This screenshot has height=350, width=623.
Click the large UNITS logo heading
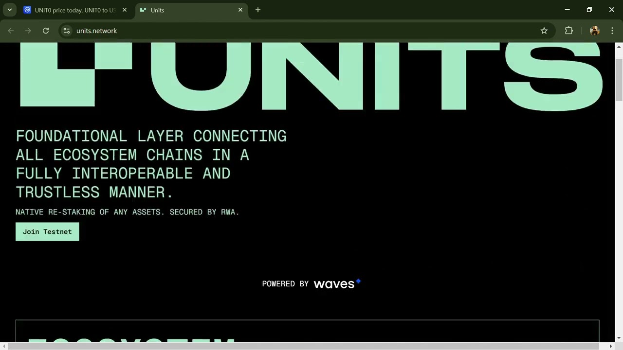point(311,76)
